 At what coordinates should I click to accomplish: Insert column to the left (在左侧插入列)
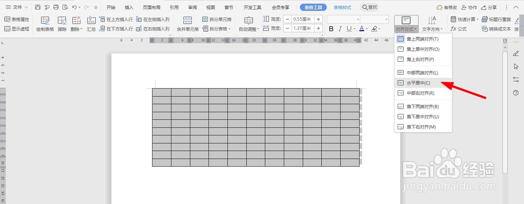(153, 19)
